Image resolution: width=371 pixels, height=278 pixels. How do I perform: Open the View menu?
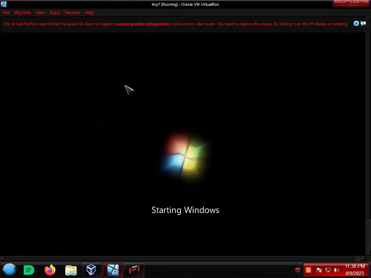click(40, 13)
